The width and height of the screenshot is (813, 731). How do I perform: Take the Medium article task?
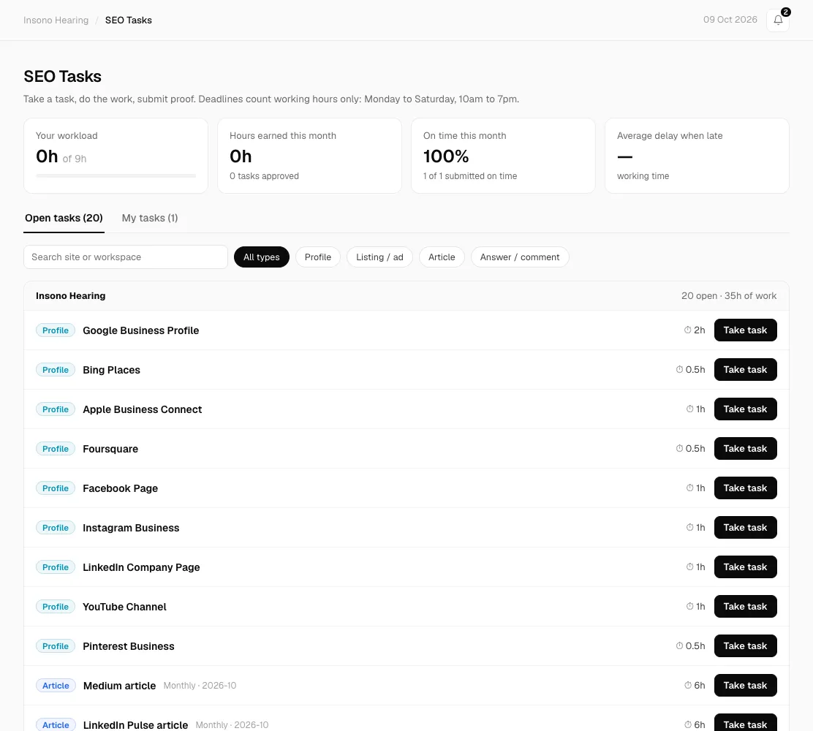(x=745, y=686)
